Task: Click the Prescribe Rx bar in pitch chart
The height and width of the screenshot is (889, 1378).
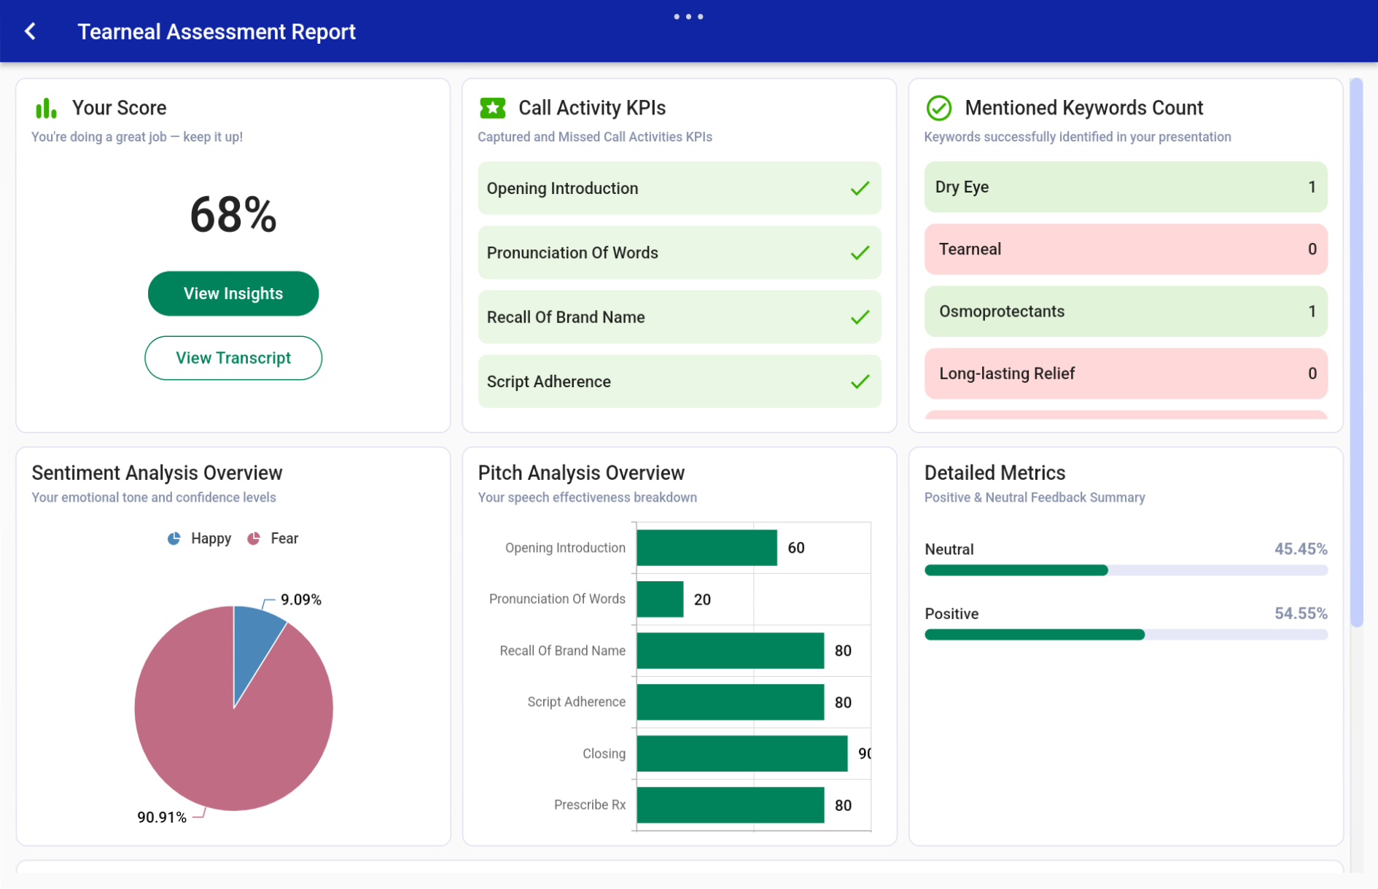Action: pos(730,805)
